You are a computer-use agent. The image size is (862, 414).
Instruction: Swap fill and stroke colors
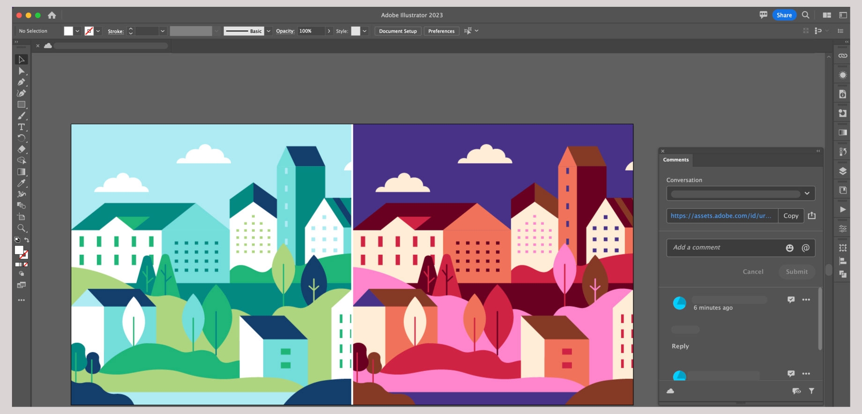pyautogui.click(x=27, y=240)
